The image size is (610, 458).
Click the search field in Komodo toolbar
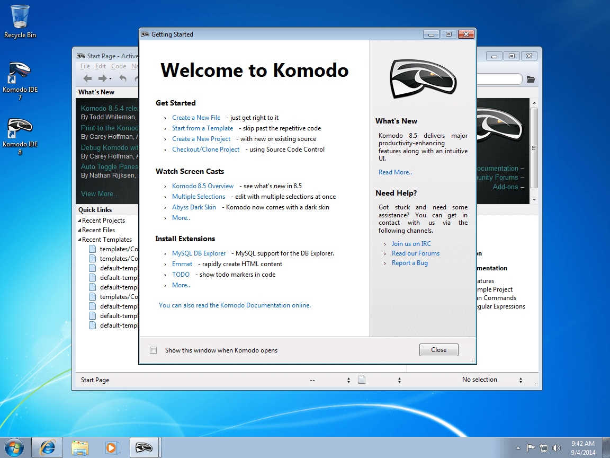499,79
